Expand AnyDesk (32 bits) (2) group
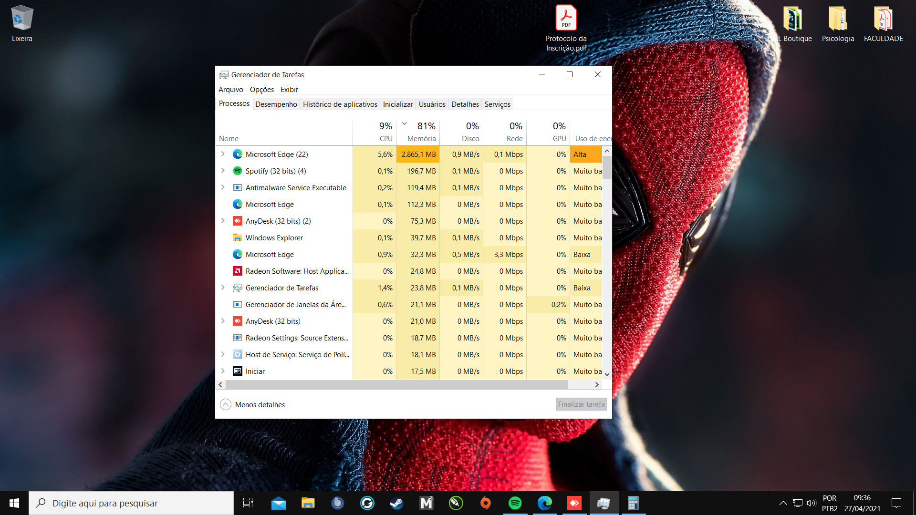Viewport: 916px width, 515px height. [x=223, y=221]
